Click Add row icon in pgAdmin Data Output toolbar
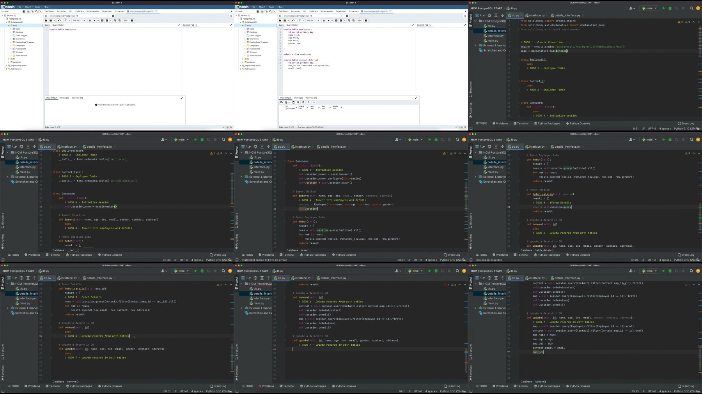The height and width of the screenshot is (394, 702). (282, 102)
